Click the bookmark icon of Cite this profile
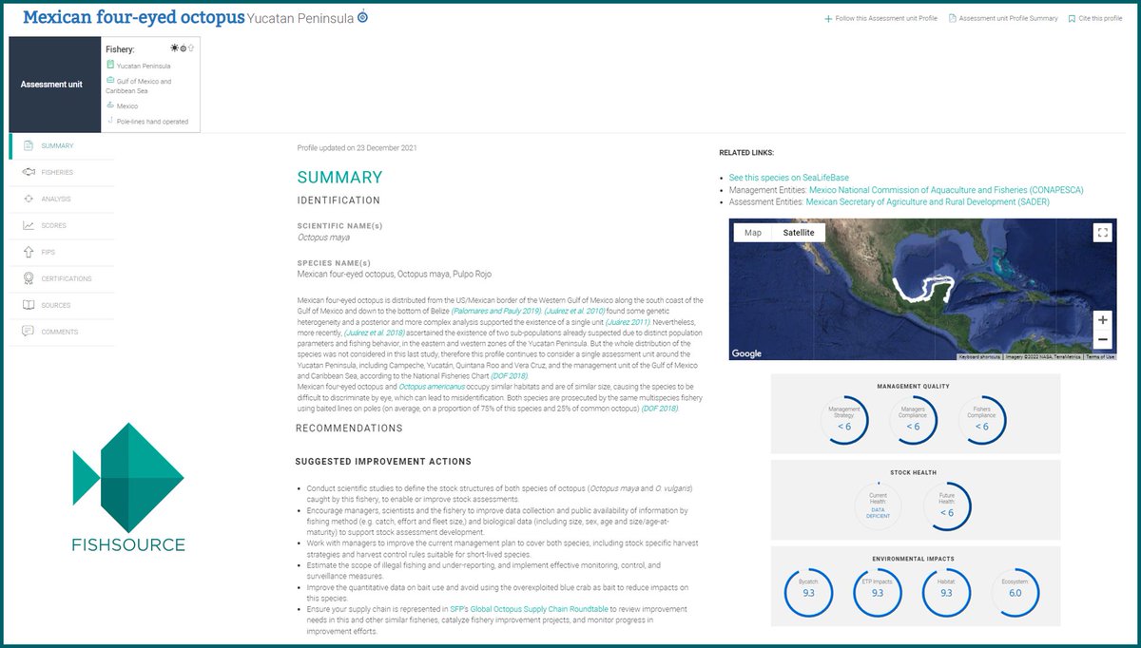The height and width of the screenshot is (648, 1141). pyautogui.click(x=1072, y=18)
